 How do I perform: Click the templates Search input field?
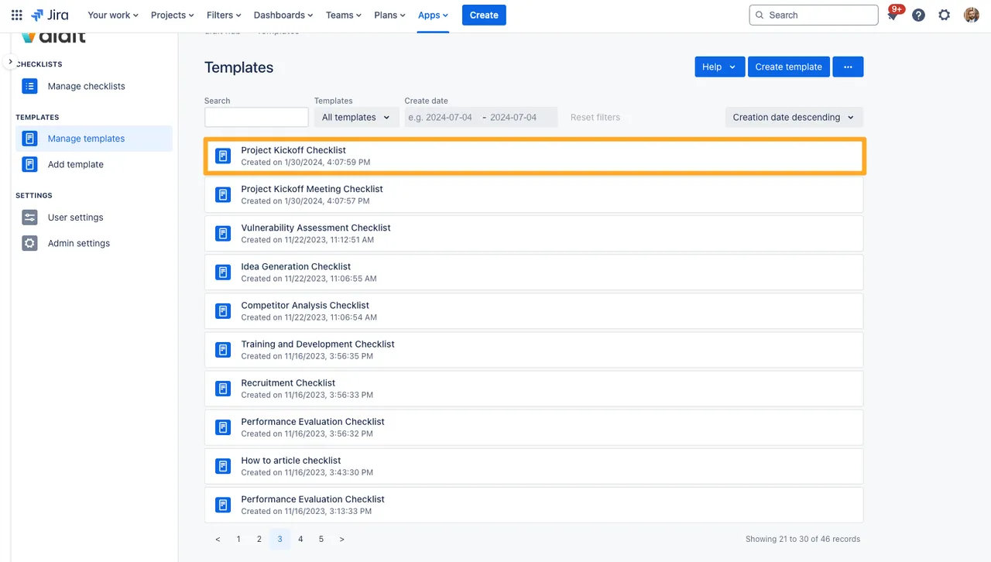pyautogui.click(x=256, y=117)
